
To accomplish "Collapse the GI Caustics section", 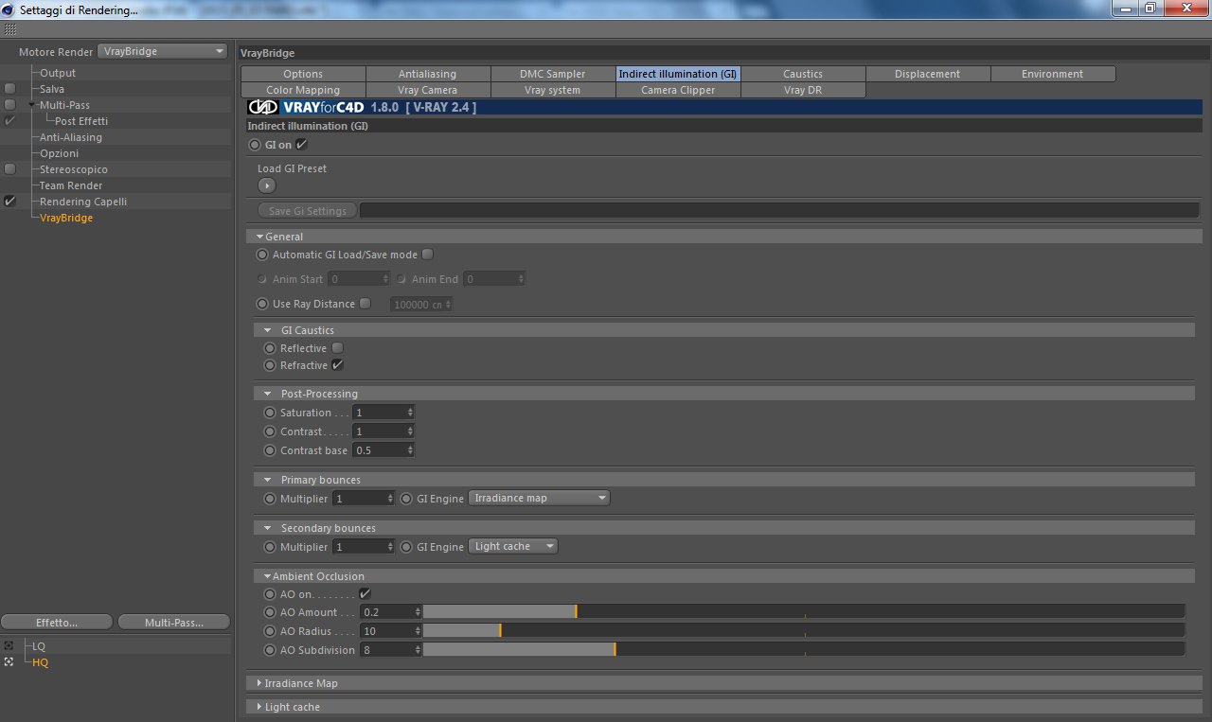I will pos(268,330).
